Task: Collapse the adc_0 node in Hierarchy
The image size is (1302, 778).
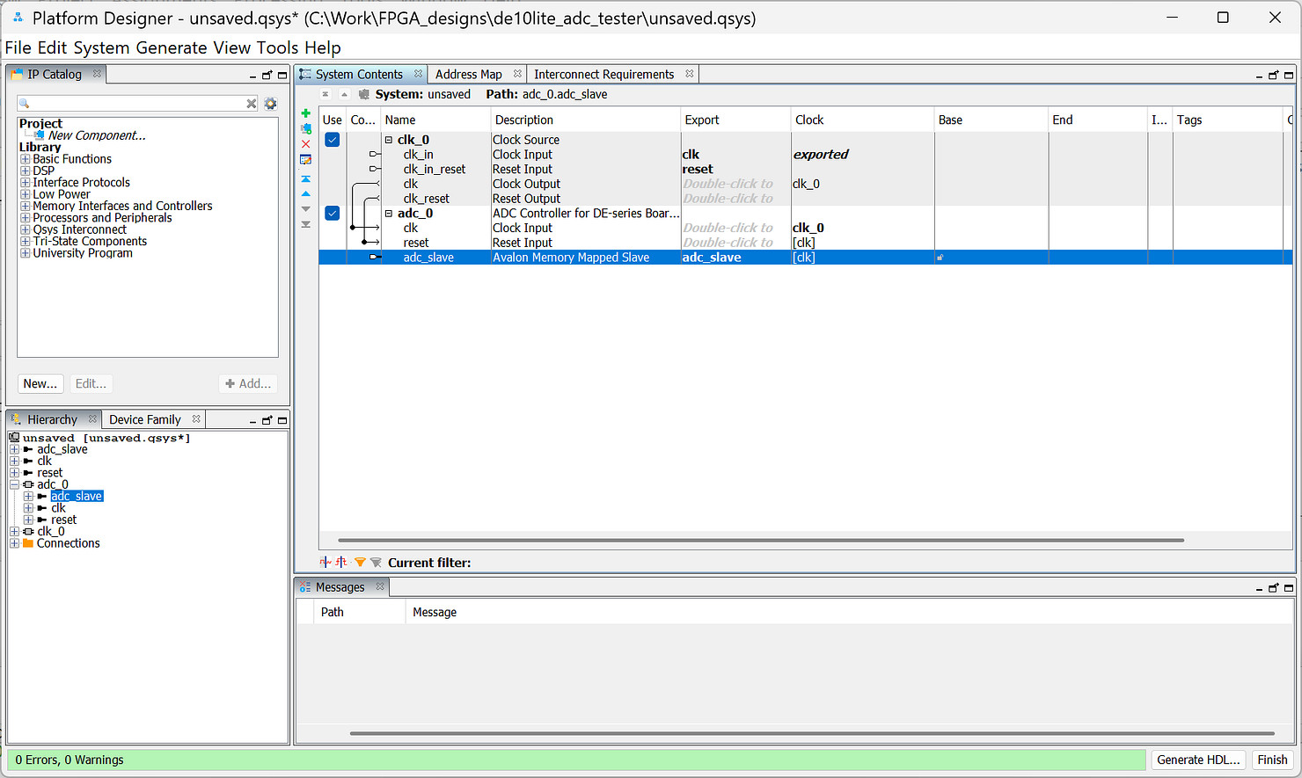Action: click(14, 484)
